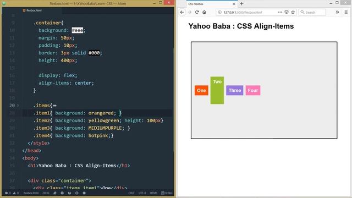Click the #000 color value in the border line
The width and height of the screenshot is (352, 198).
pos(94,53)
